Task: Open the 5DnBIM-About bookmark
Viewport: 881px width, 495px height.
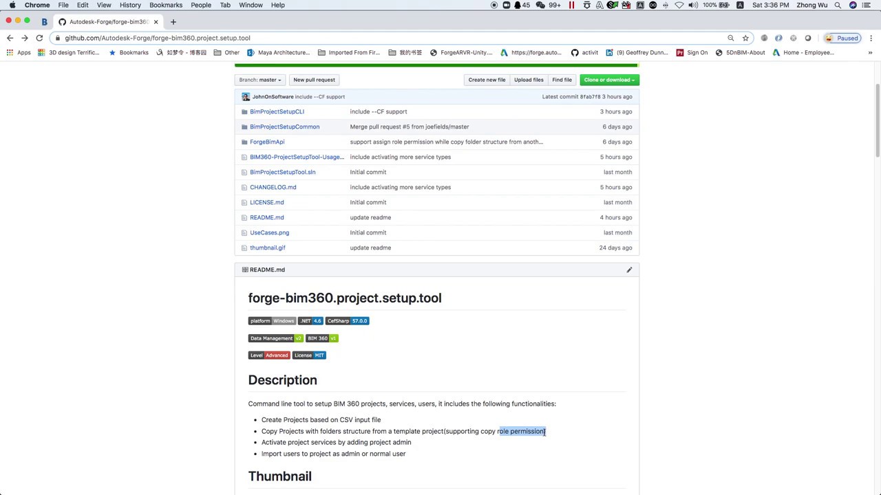Action: 740,52
